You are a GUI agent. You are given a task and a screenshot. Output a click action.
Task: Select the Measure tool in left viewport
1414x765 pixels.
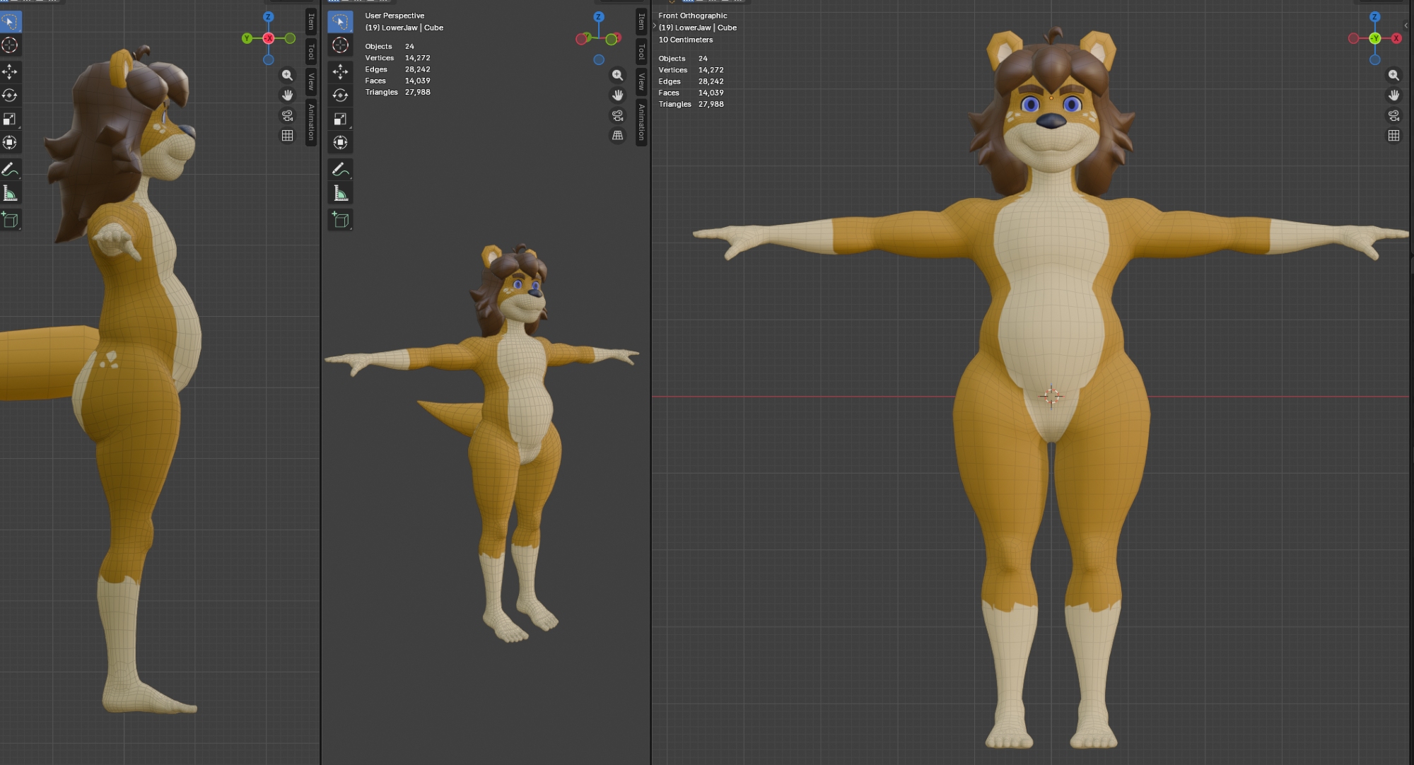[10, 194]
